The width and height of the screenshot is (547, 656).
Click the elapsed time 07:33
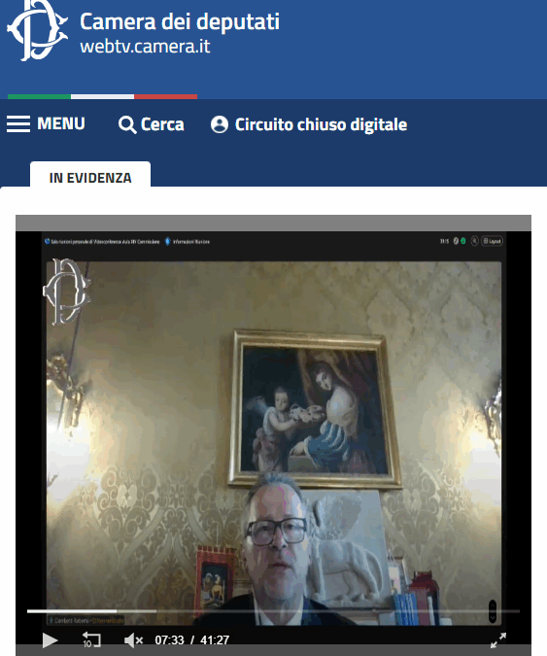[169, 640]
